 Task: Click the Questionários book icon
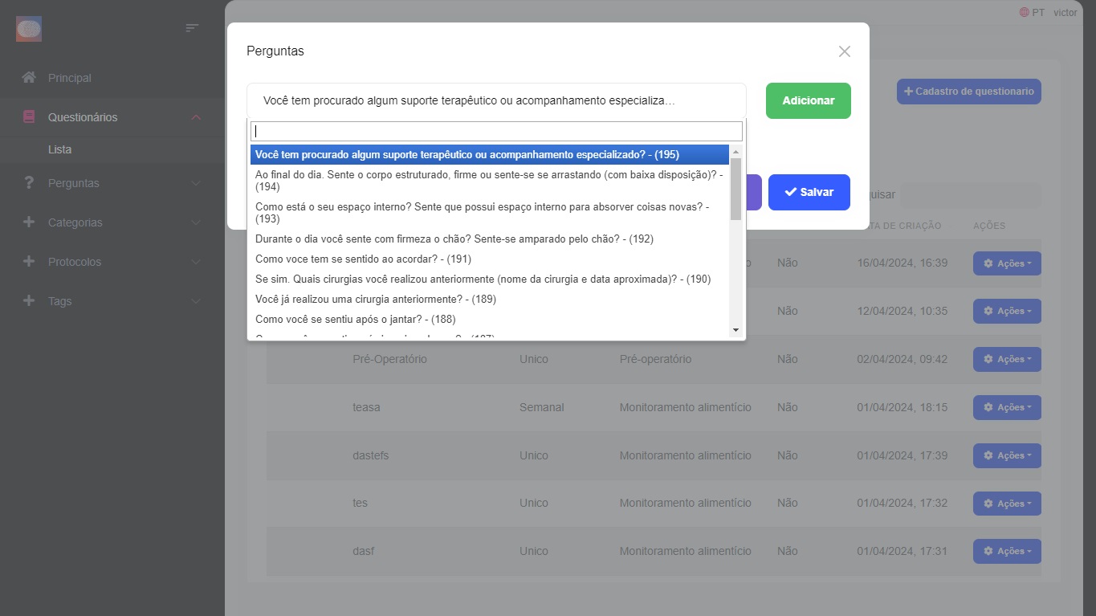tap(29, 117)
